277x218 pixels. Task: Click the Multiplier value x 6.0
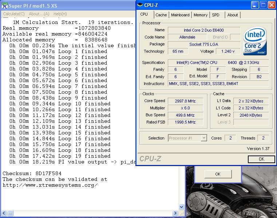pos(185,108)
